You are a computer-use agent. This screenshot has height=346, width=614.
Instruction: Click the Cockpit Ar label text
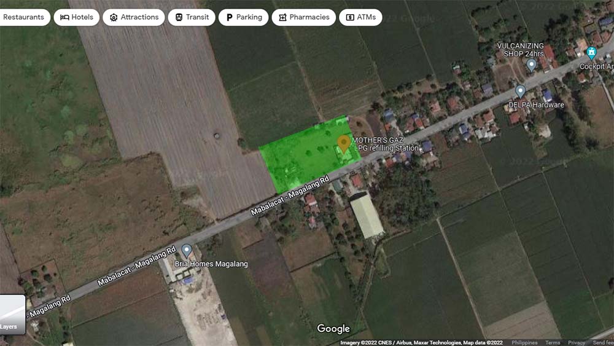[596, 66]
